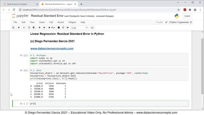Rename the notebook title Residual Standard Error
The width and height of the screenshot is (204, 115).
[47, 16]
